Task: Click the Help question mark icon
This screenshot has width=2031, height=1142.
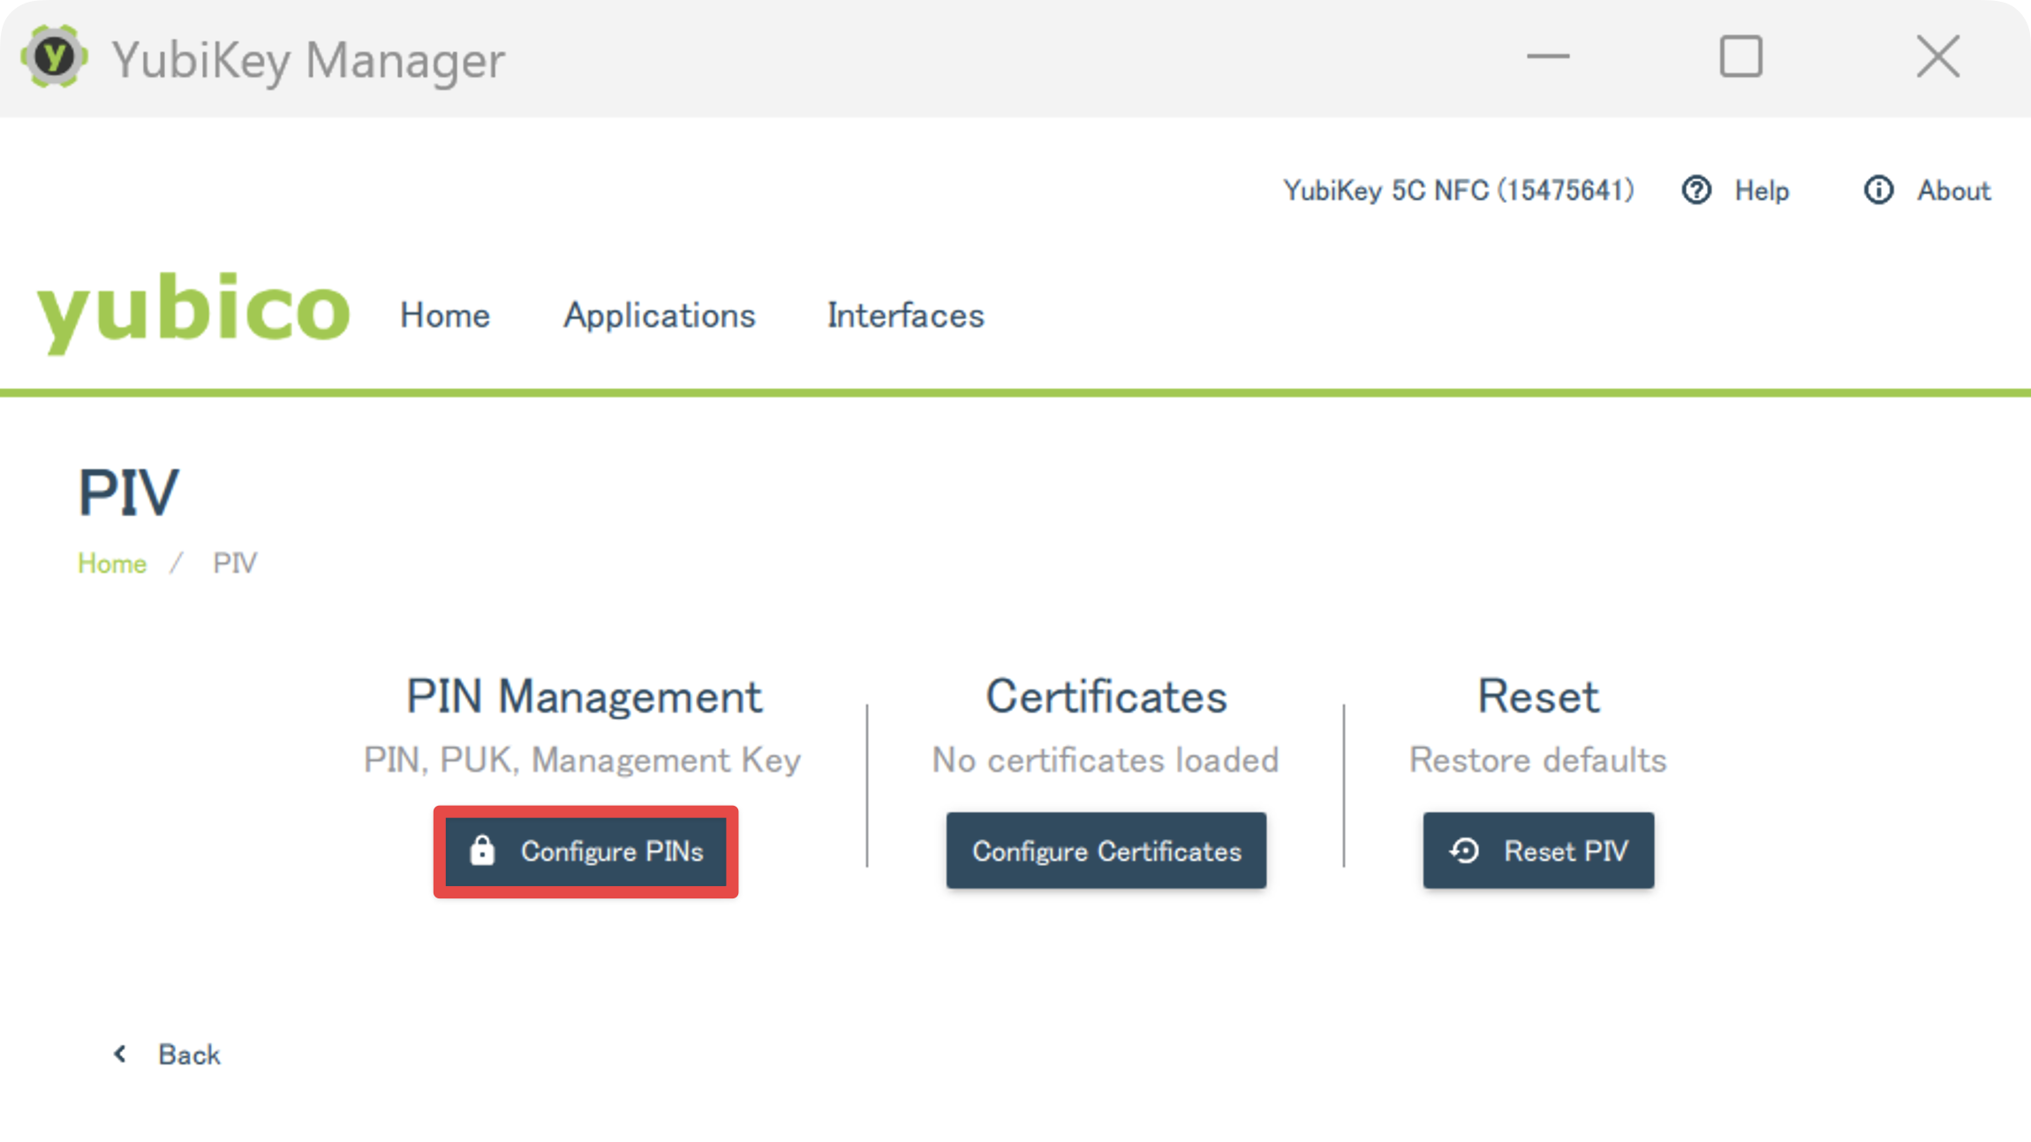Action: (x=1695, y=190)
